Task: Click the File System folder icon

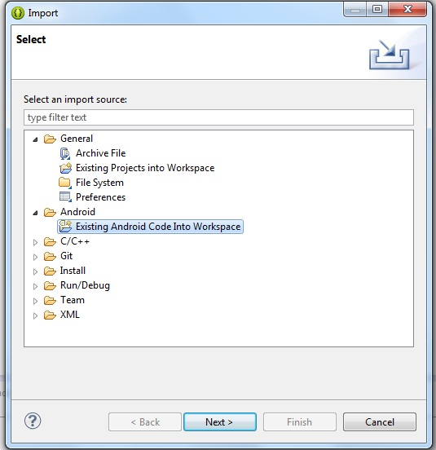Action: point(65,183)
